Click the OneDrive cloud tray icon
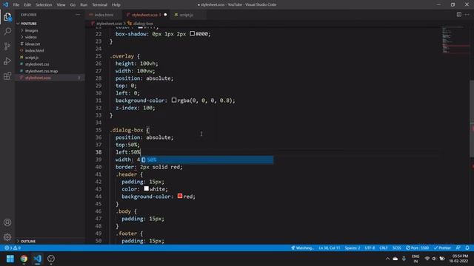This screenshot has height=266, width=474. 395,259
